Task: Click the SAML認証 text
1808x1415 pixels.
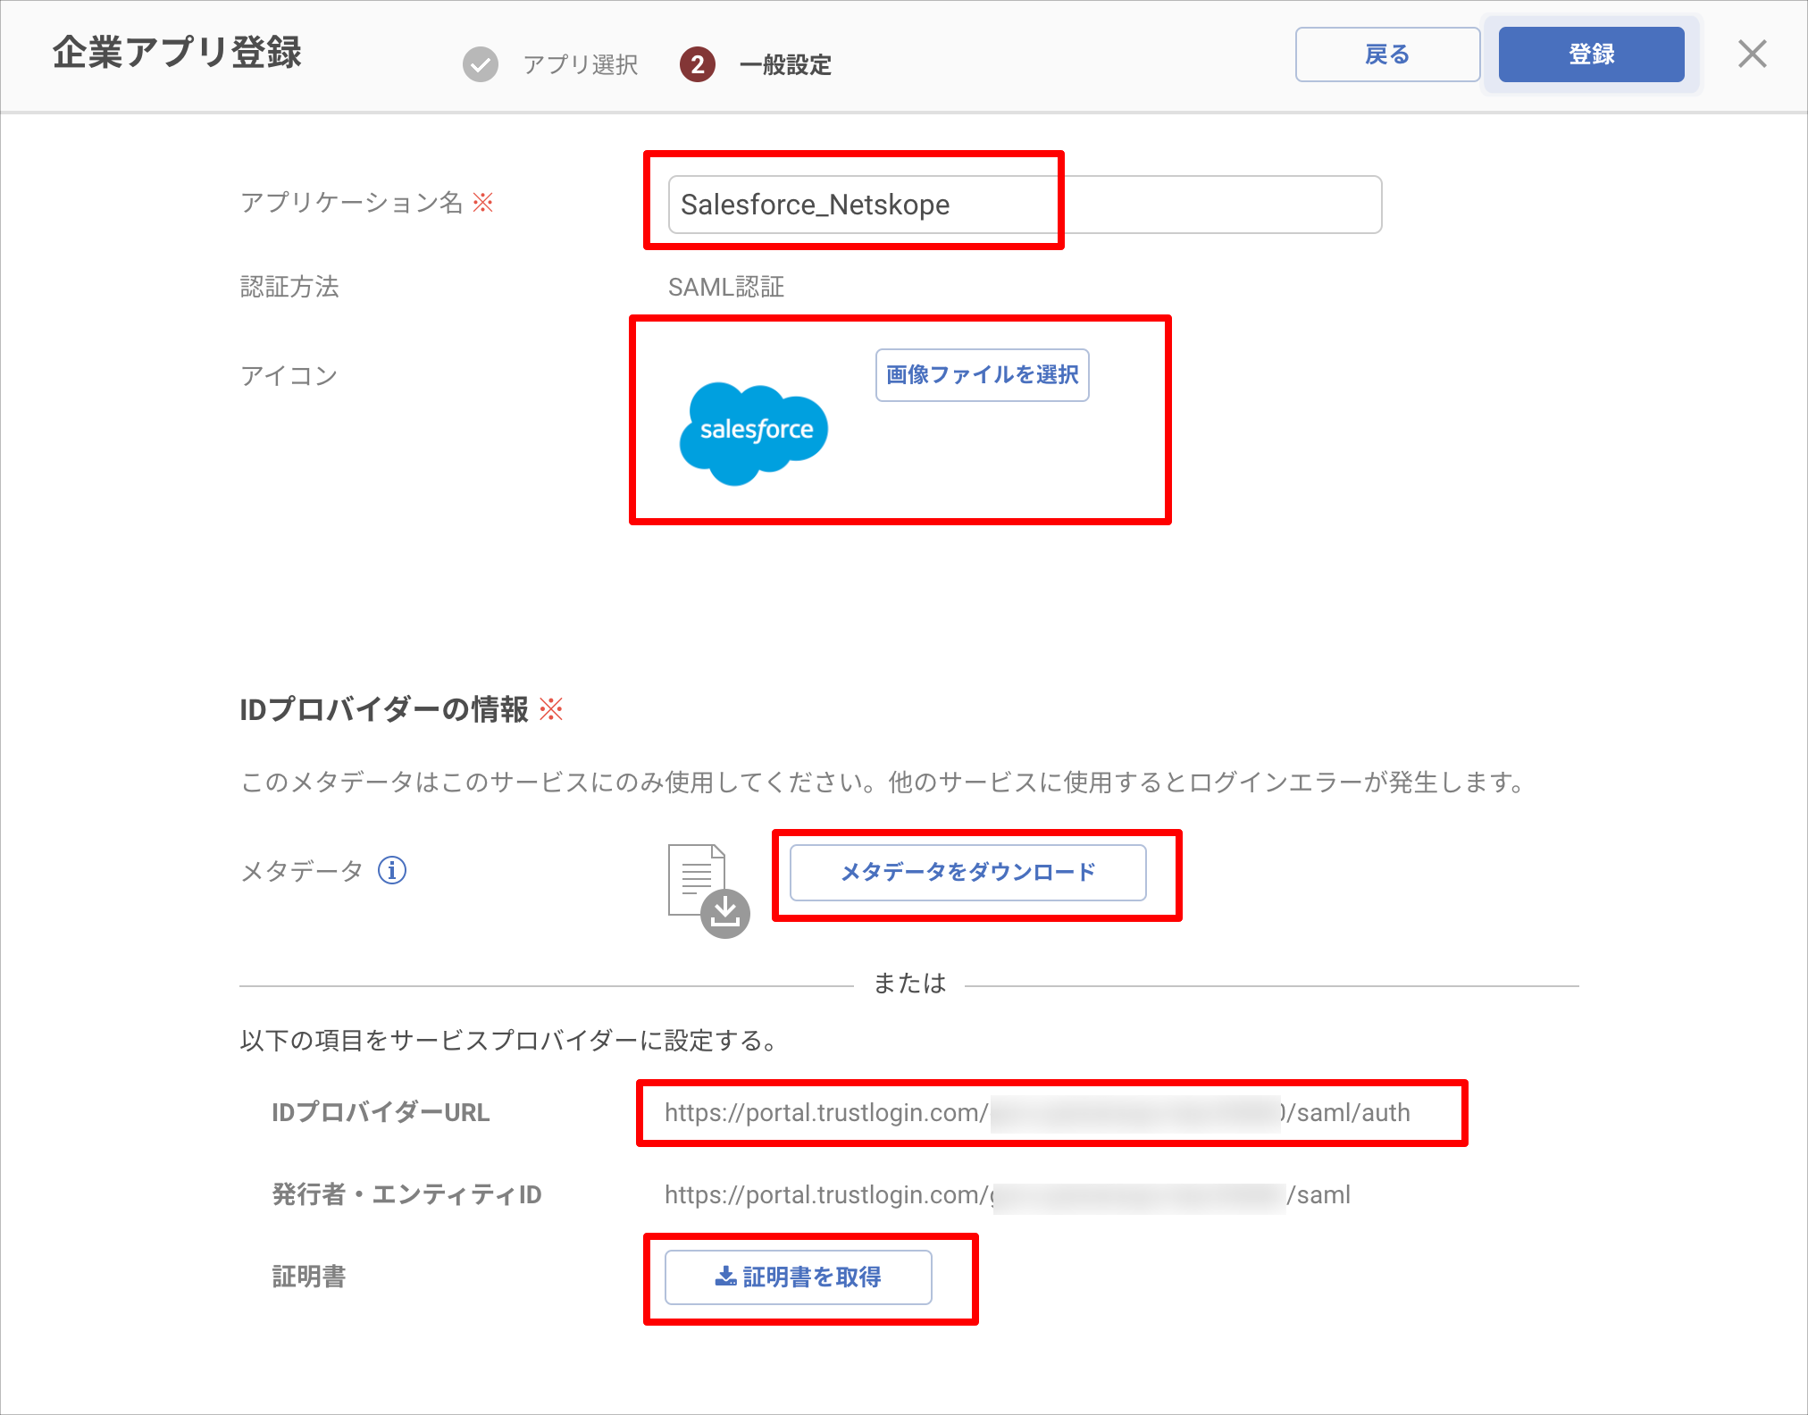Action: coord(726,287)
